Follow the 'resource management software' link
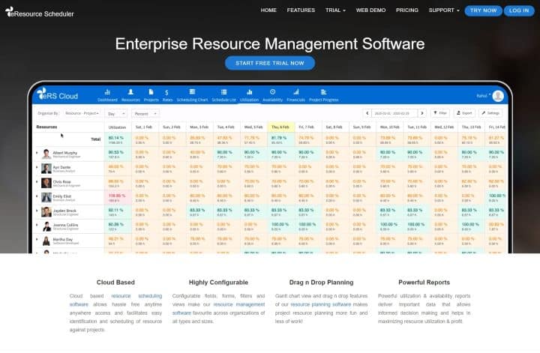 tap(219, 309)
